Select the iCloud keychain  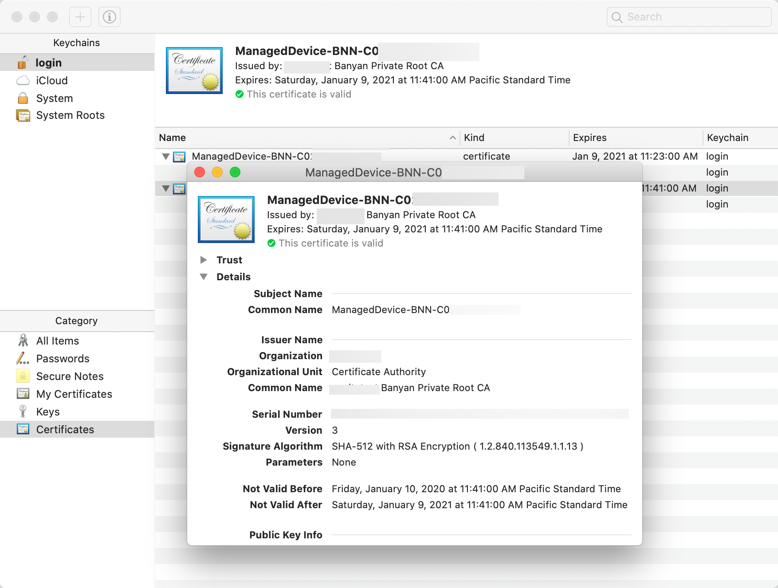(x=51, y=80)
